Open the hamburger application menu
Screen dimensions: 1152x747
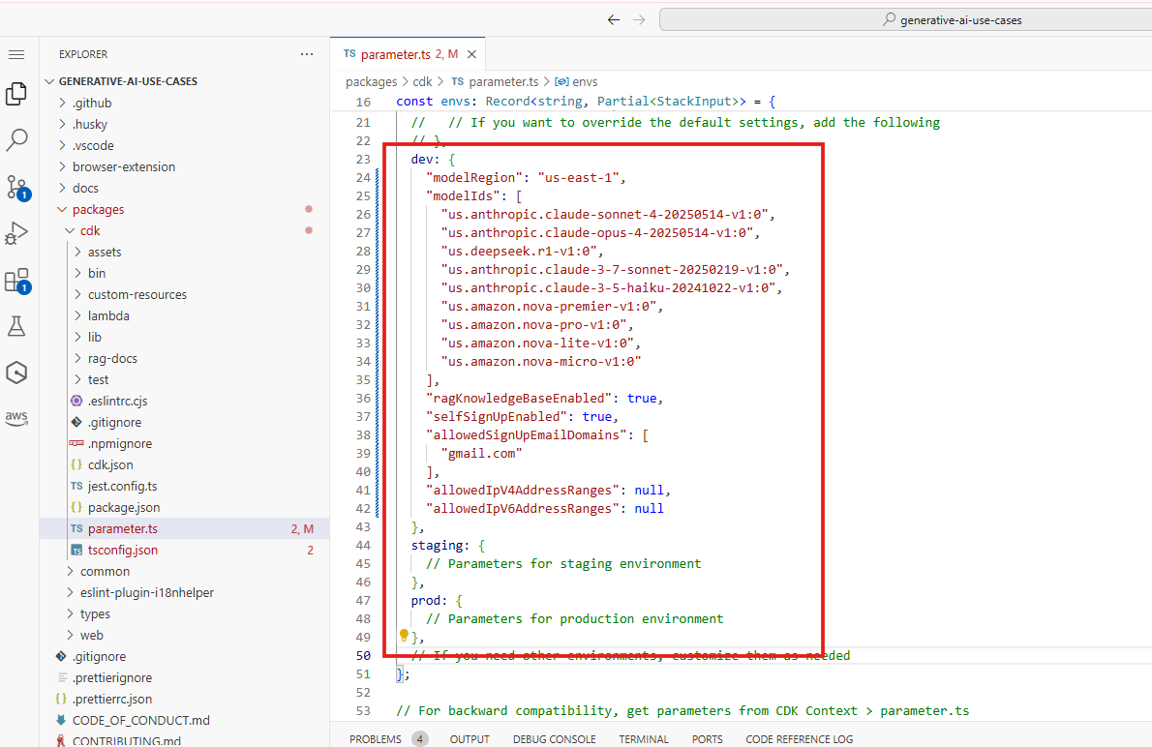[x=16, y=55]
